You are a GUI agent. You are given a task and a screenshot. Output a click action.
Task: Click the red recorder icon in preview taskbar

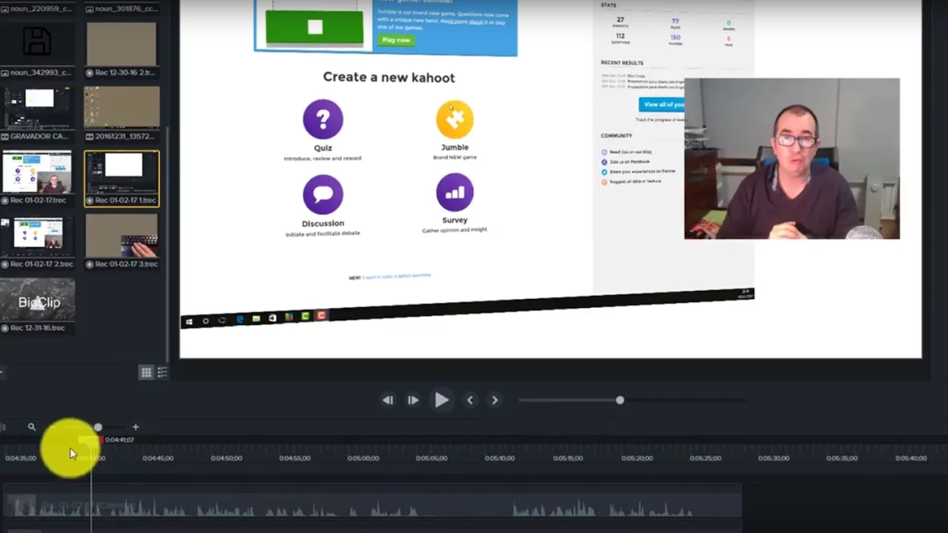coord(321,316)
